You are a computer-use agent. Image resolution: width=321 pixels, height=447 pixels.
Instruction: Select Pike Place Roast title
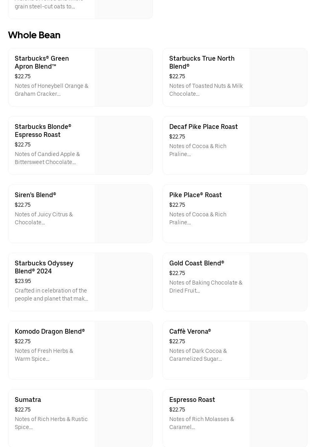195,195
